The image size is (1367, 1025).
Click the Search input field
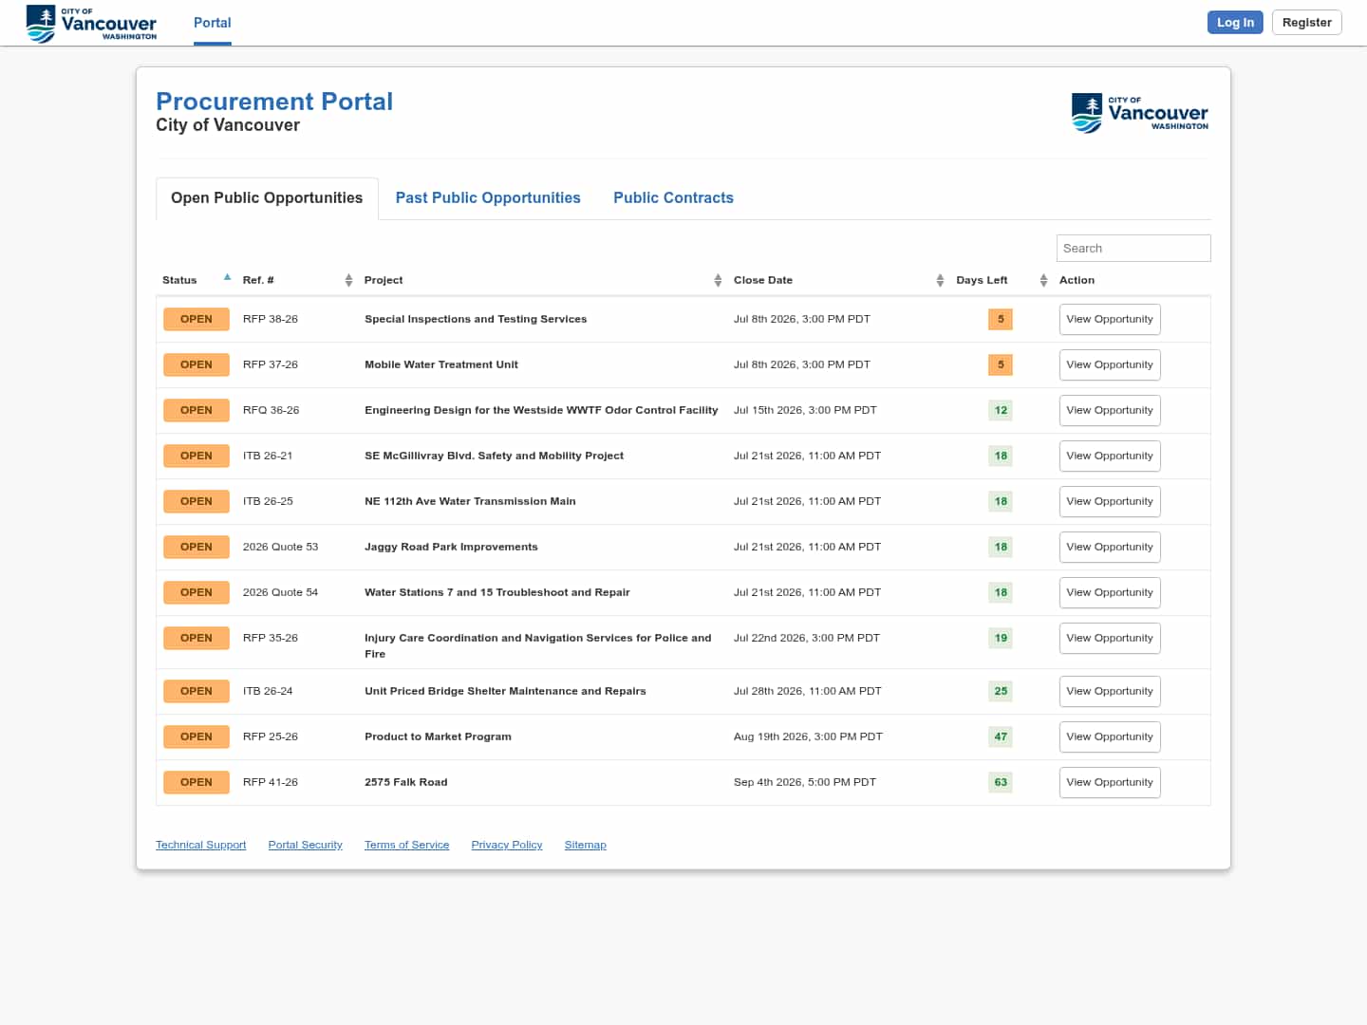(x=1133, y=248)
